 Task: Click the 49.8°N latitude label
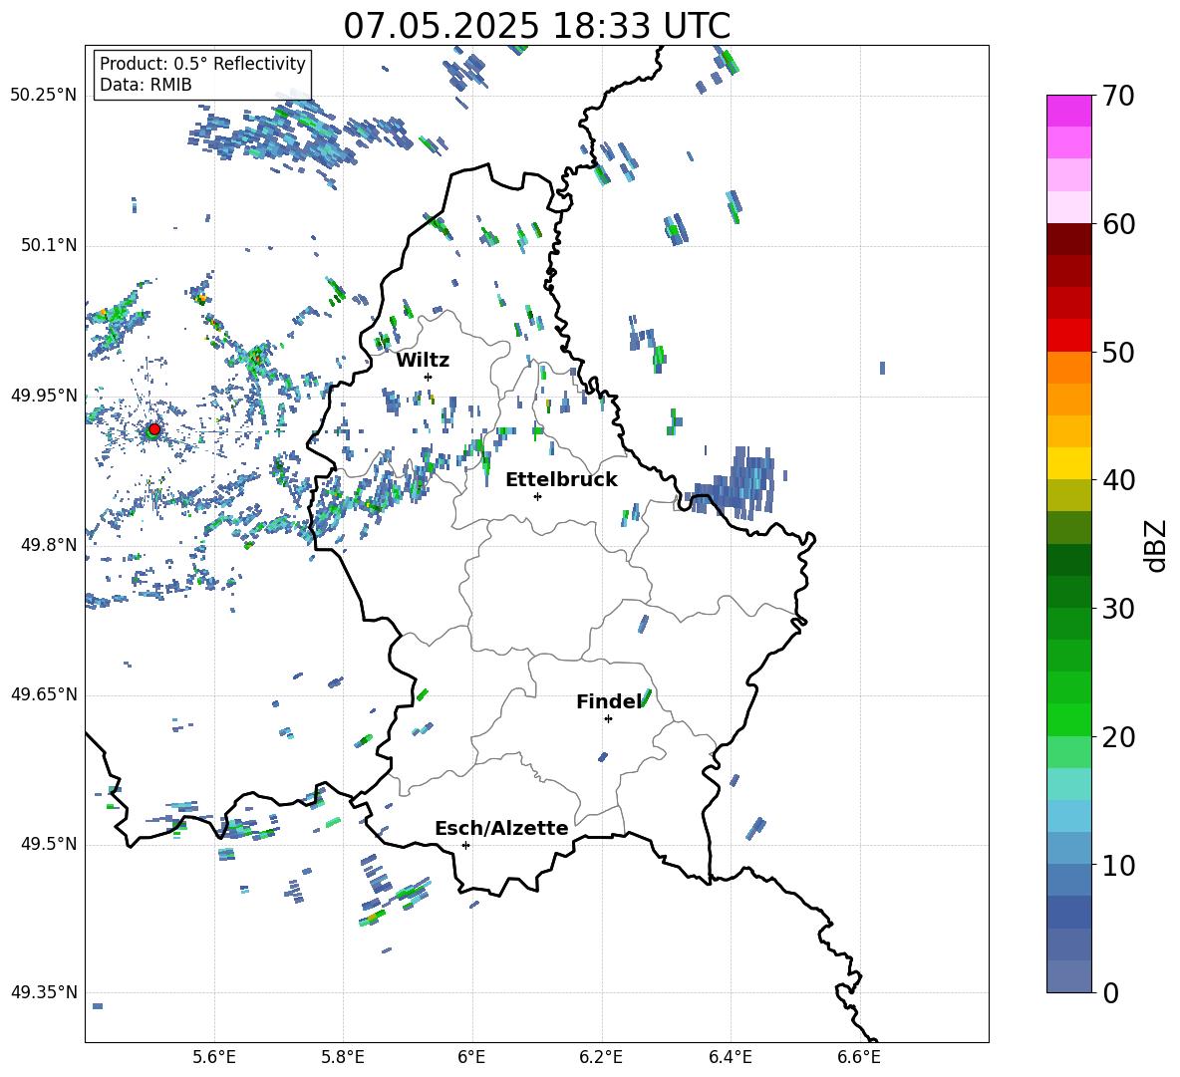48,545
